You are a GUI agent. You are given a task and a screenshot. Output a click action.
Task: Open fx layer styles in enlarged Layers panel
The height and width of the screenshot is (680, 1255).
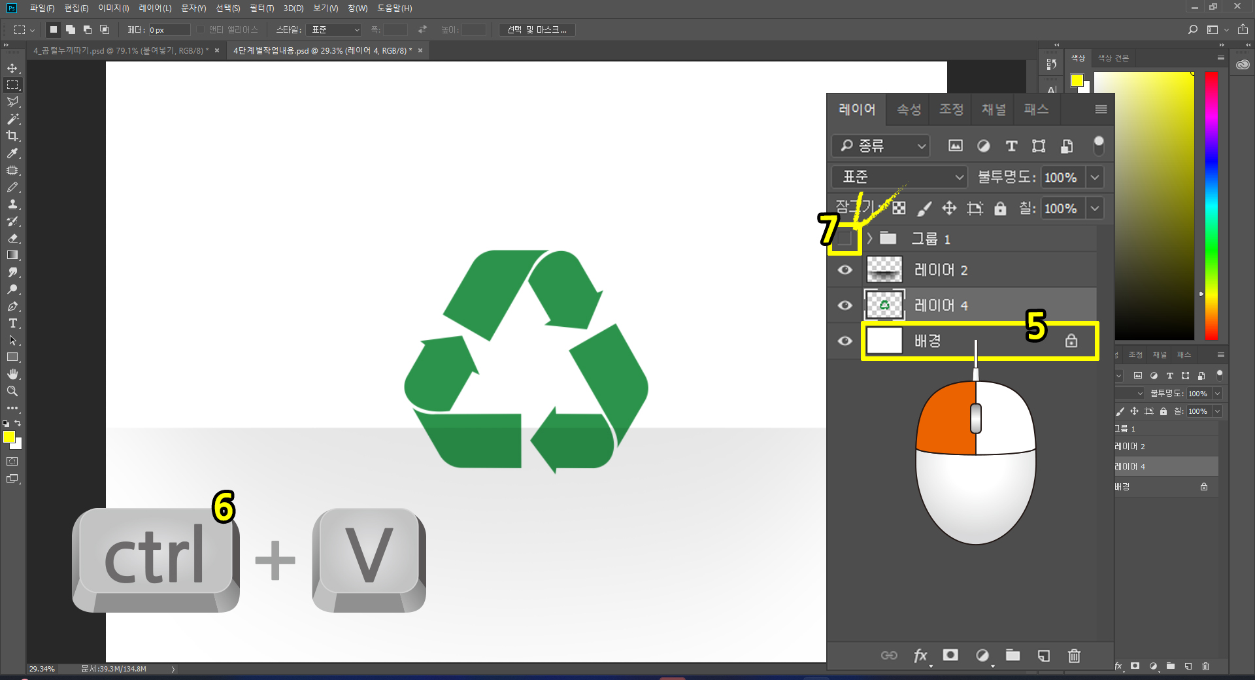pyautogui.click(x=920, y=655)
